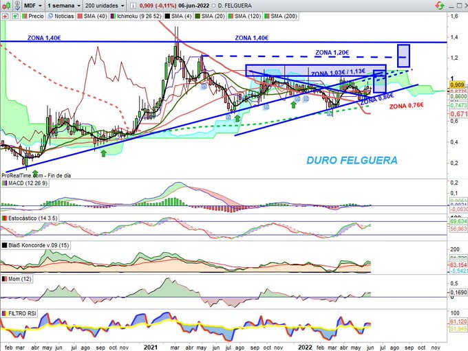Click the 'ZONA 1,20€' chart annotation

click(332, 52)
